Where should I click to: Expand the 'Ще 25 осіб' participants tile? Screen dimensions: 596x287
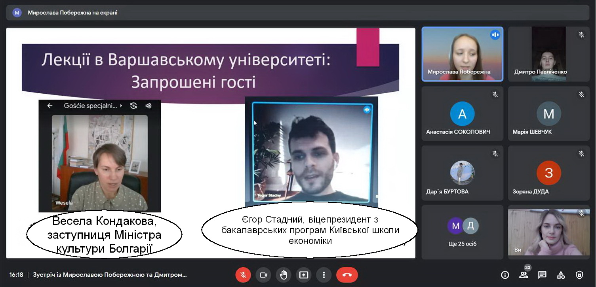pyautogui.click(x=463, y=232)
